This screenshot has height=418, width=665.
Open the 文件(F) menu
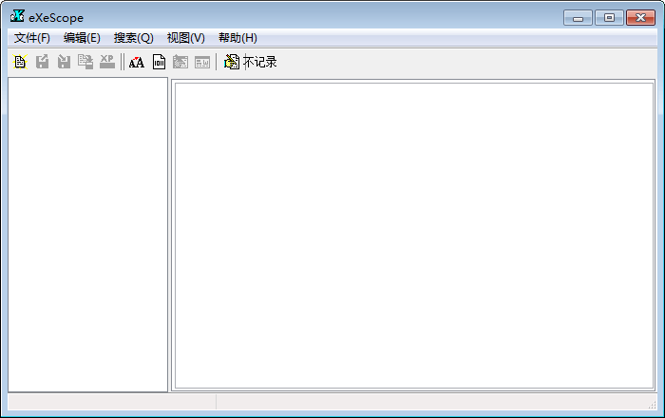[x=32, y=38]
